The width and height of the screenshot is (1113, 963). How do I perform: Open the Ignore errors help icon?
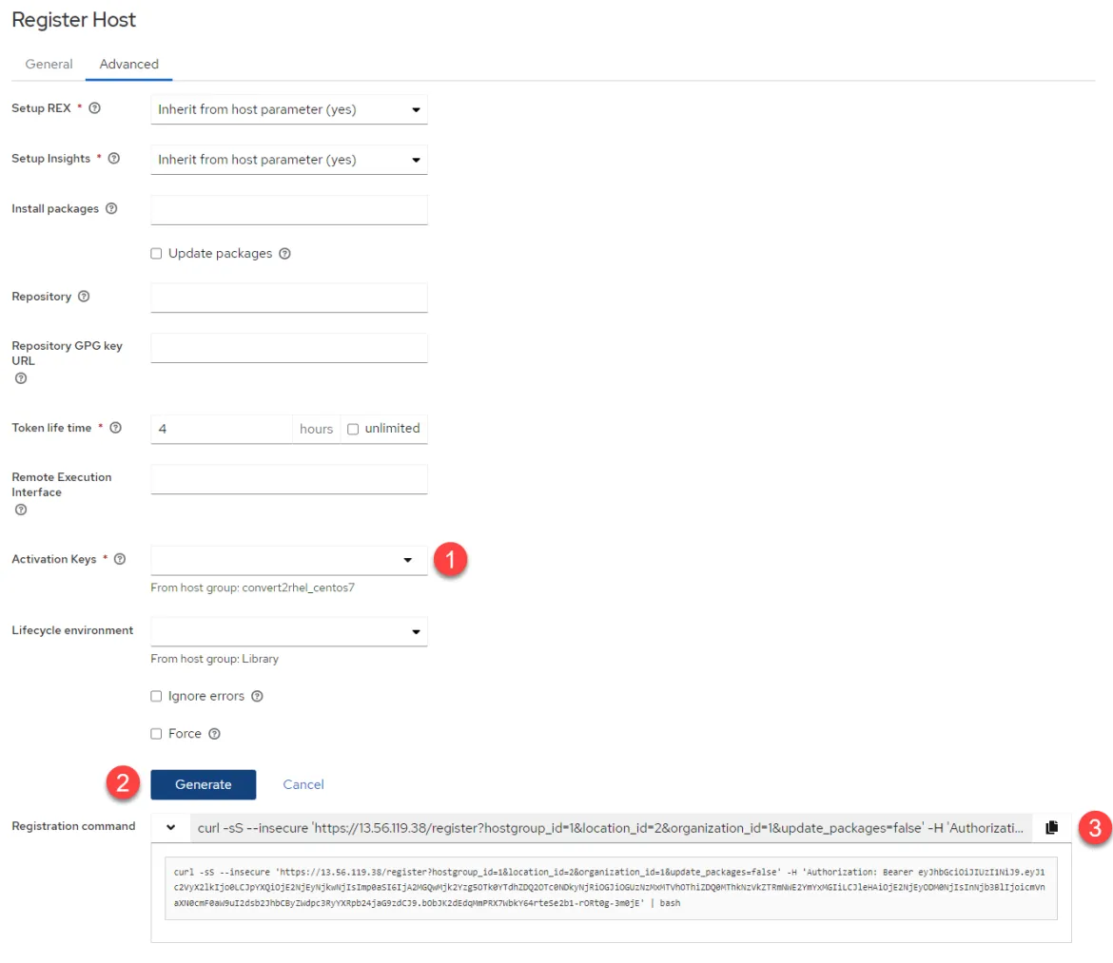click(x=257, y=697)
